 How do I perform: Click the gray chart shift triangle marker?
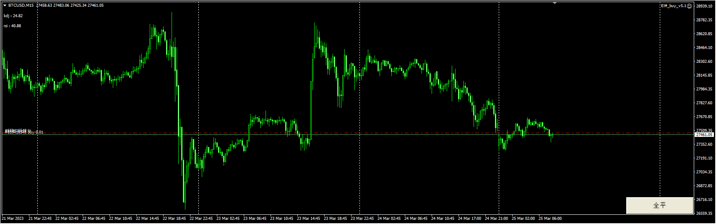coord(555,3)
